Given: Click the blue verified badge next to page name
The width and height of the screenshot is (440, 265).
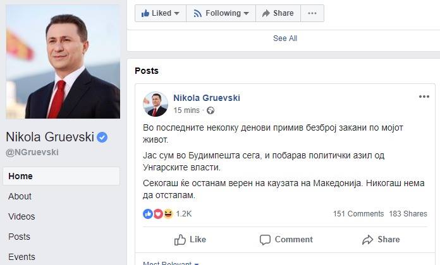Looking at the screenshot, I should (x=102, y=138).
